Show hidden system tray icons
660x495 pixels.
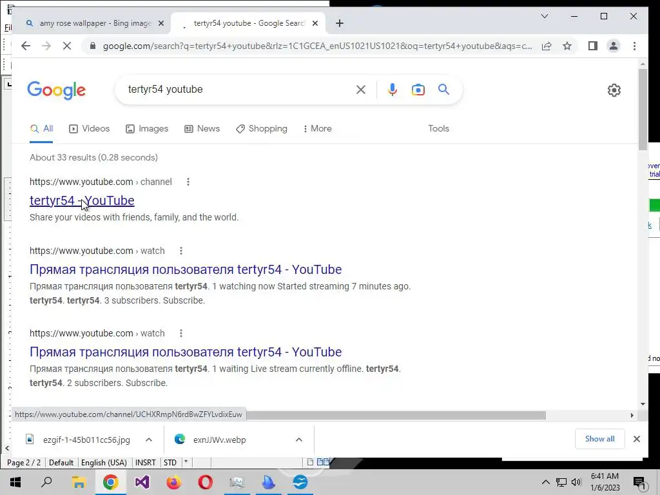point(545,482)
